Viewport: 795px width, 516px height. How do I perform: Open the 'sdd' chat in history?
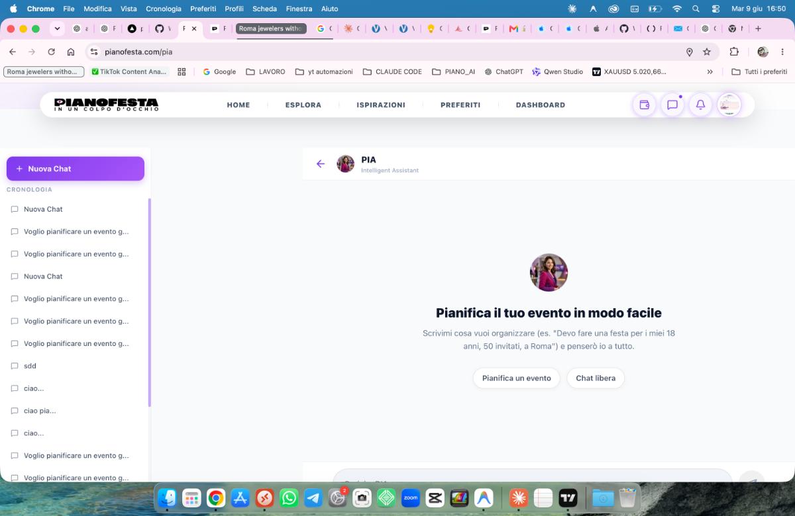[74, 366]
